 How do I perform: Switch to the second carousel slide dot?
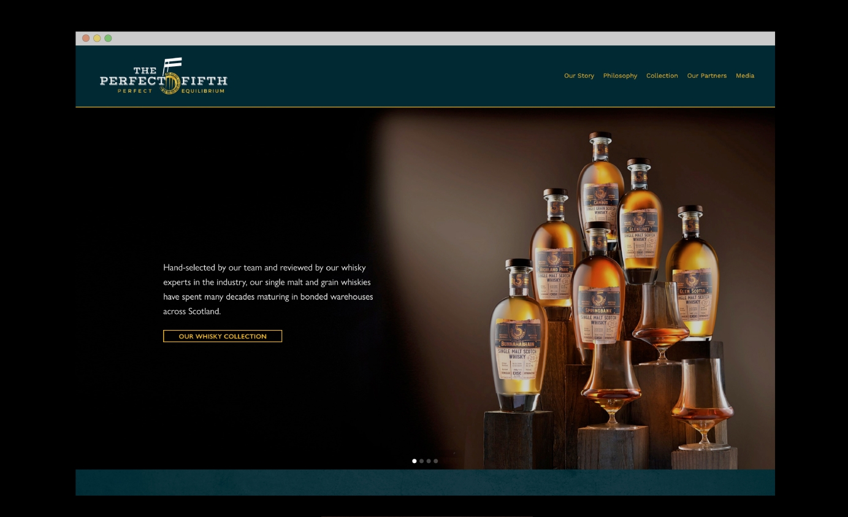pyautogui.click(x=422, y=461)
